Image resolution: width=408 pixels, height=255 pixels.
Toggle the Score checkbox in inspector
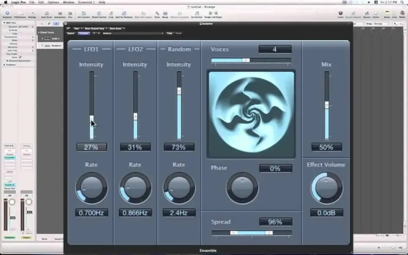[x=20, y=57]
